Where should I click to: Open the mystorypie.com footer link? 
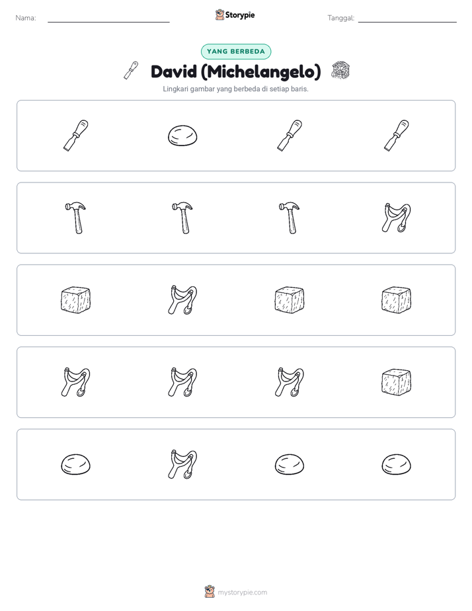(242, 592)
